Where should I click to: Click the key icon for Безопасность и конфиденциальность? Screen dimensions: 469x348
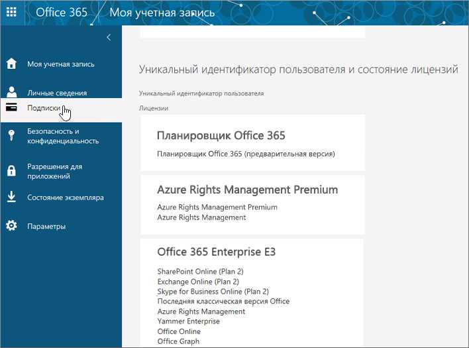pyautogui.click(x=11, y=135)
